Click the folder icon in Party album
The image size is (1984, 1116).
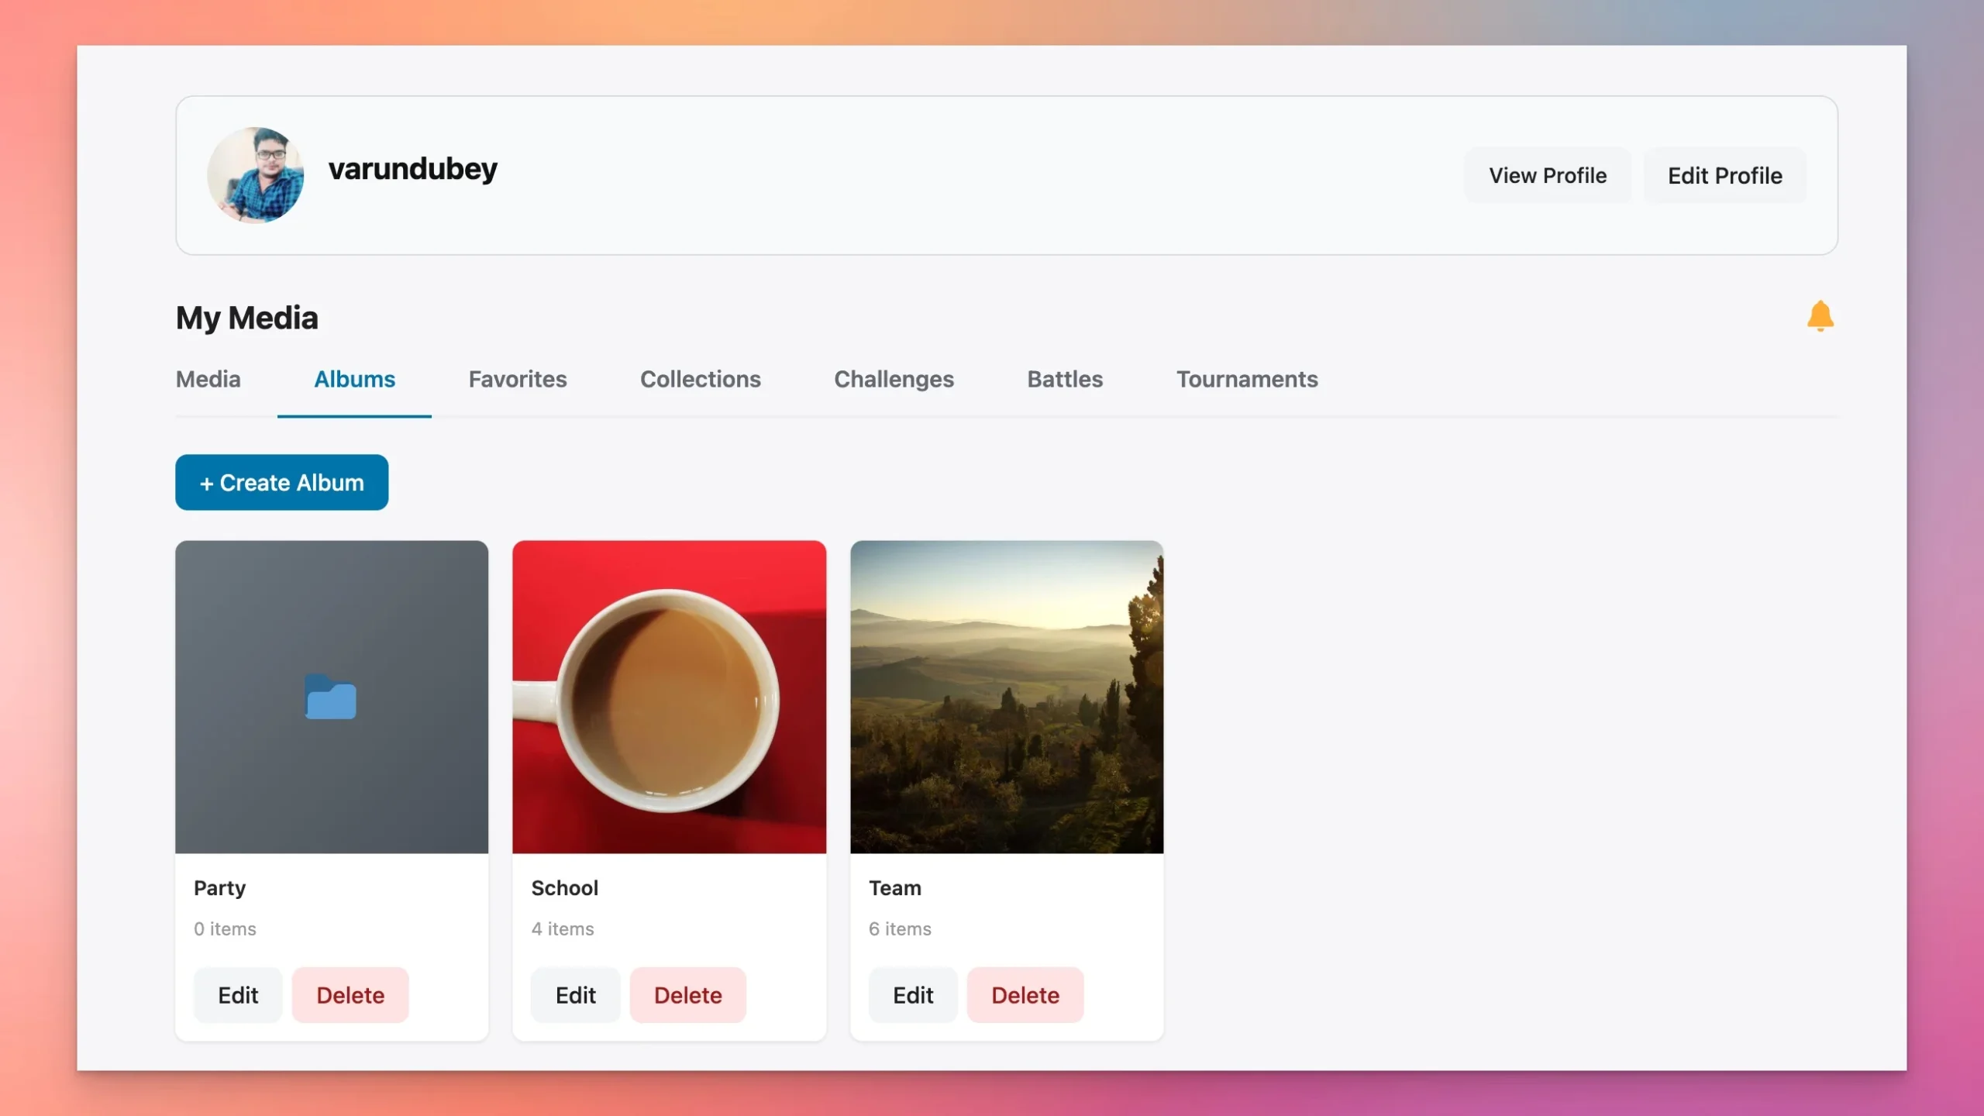click(x=331, y=697)
